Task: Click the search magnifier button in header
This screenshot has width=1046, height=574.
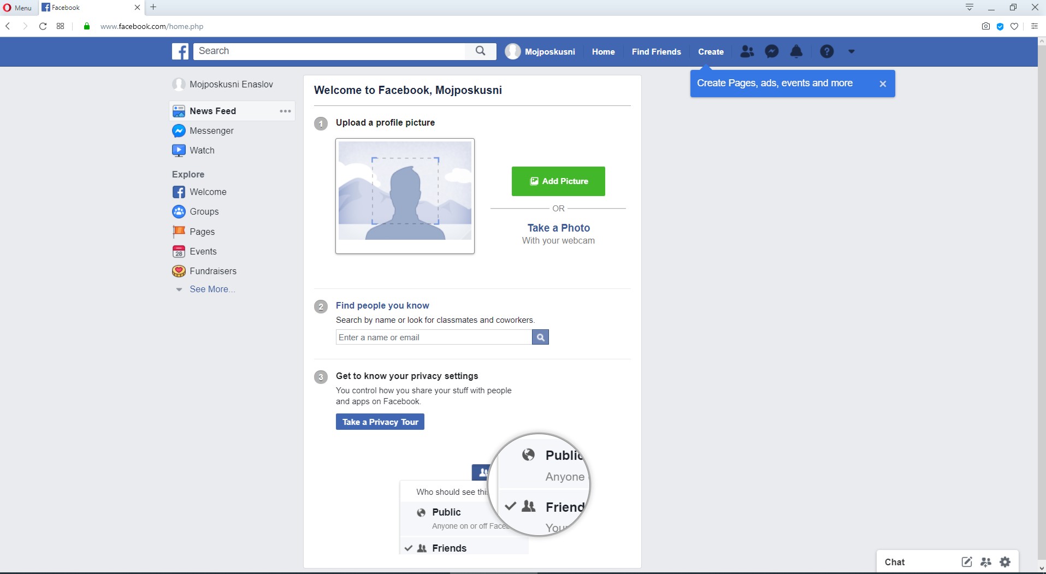Action: [481, 51]
